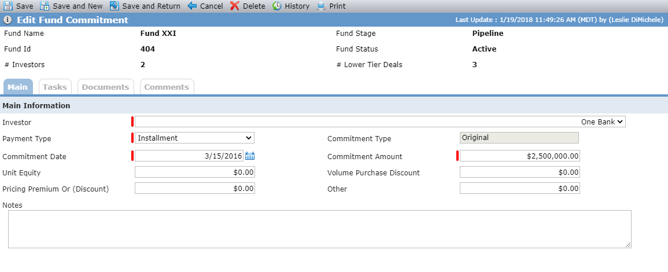Click the Save and Return icon
The image size is (668, 272).
tap(114, 6)
